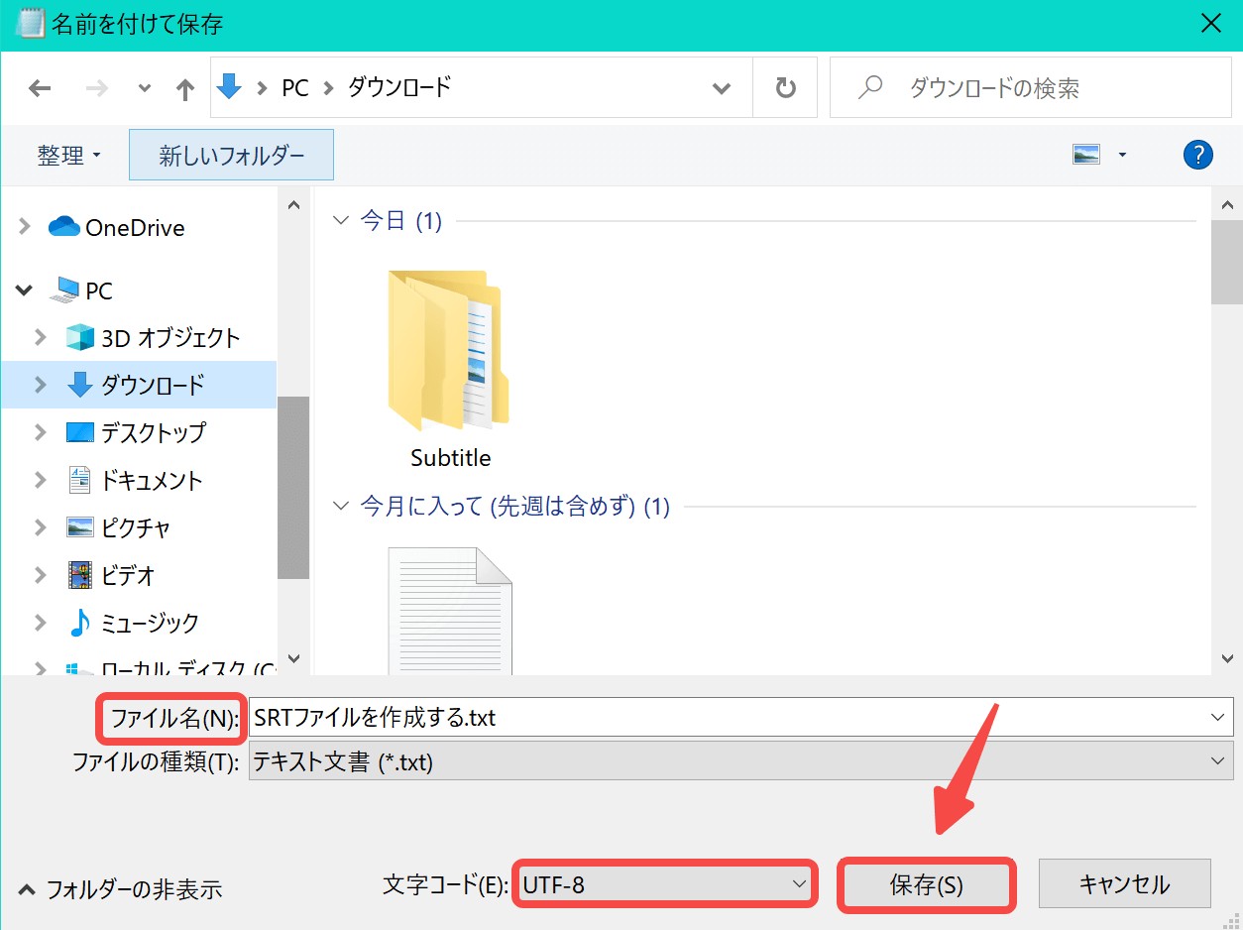The width and height of the screenshot is (1243, 930).
Task: Click navigation pane scrollbar down arrow
Action: coord(293,658)
